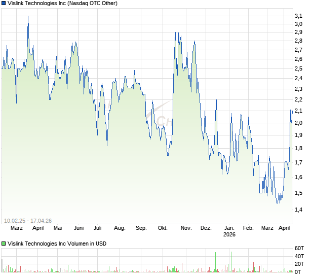Viewport: 314px width, 277px height.
Task: Click the '60T' volume axis label
Action: [299, 248]
